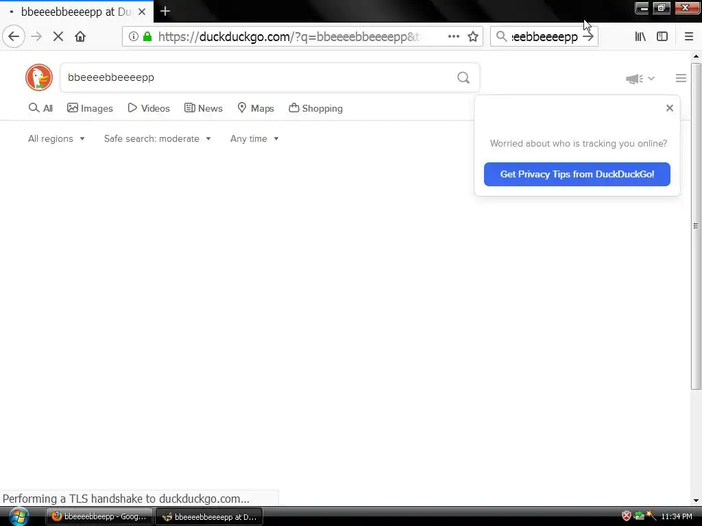This screenshot has height=526, width=702.
Task: Select the bbeeeebbeeeepp at DuckDuckGo browser tab
Action: tap(77, 12)
